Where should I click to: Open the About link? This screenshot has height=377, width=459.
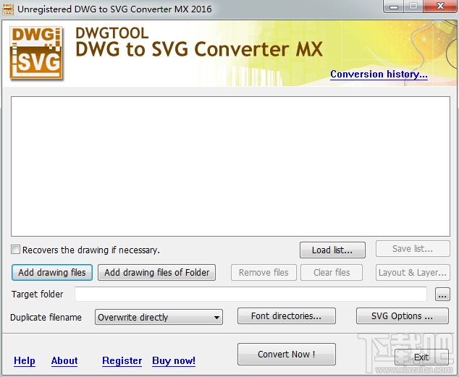pos(64,360)
